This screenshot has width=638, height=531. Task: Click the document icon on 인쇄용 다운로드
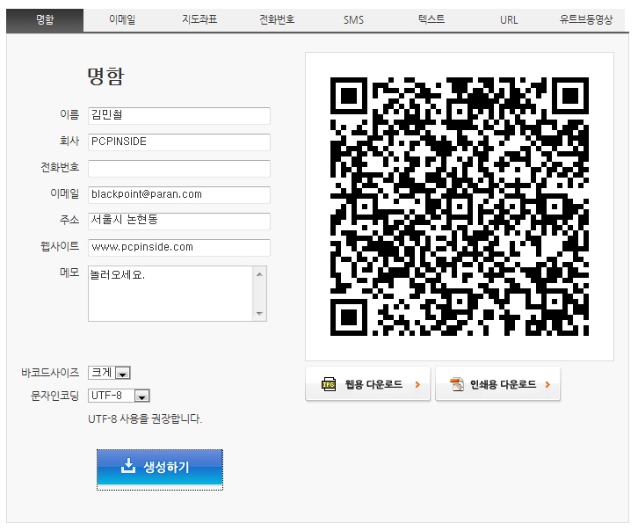(457, 384)
